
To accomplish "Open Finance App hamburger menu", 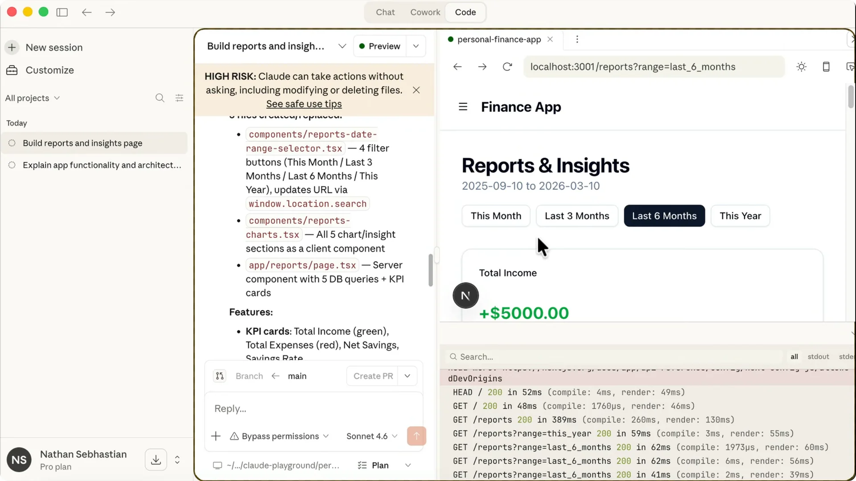I will point(463,107).
